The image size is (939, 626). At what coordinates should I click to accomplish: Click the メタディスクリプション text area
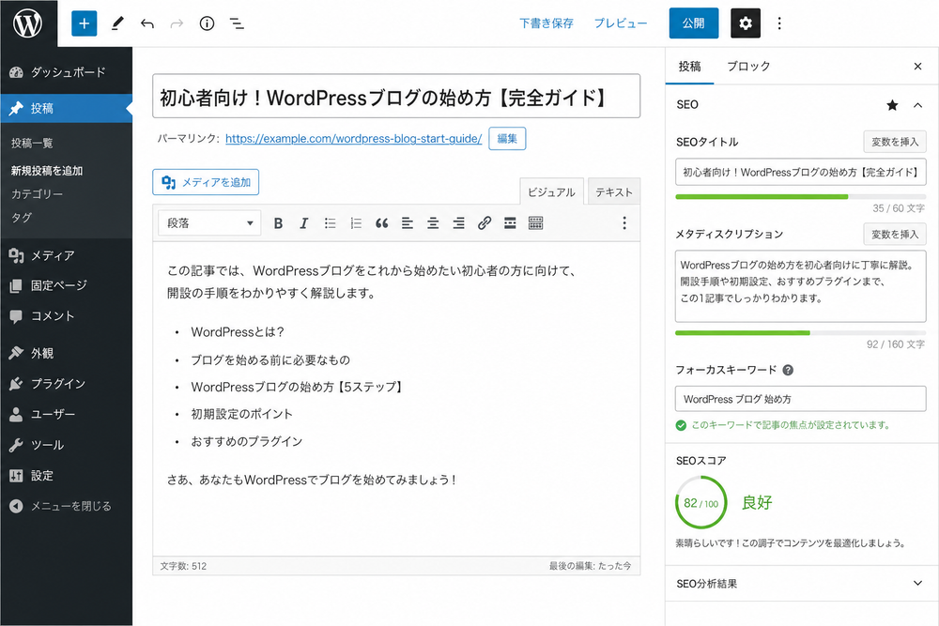pyautogui.click(x=801, y=286)
